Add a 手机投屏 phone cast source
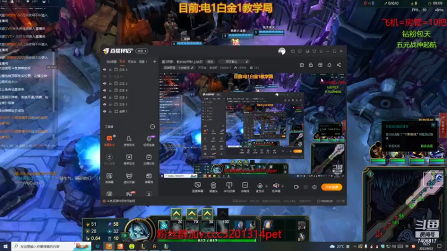Screen dimensions: 447x251 (229, 187)
